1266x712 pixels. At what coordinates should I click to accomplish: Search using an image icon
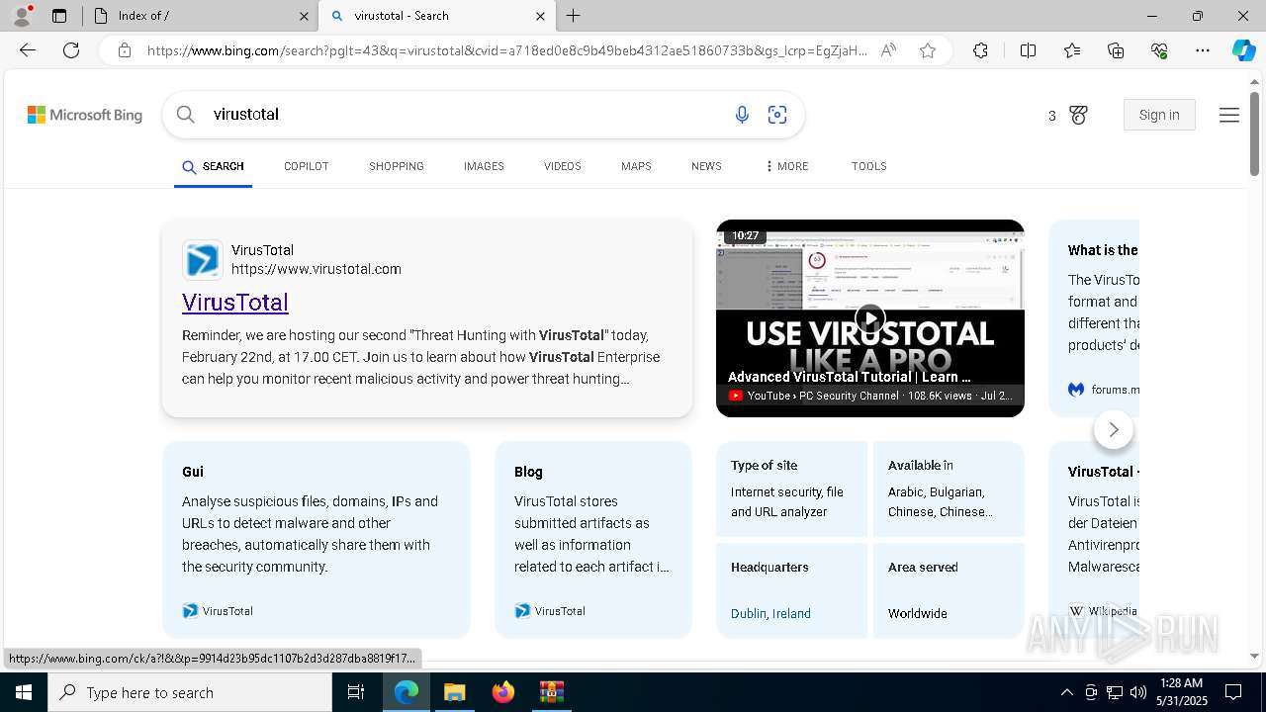click(x=777, y=115)
